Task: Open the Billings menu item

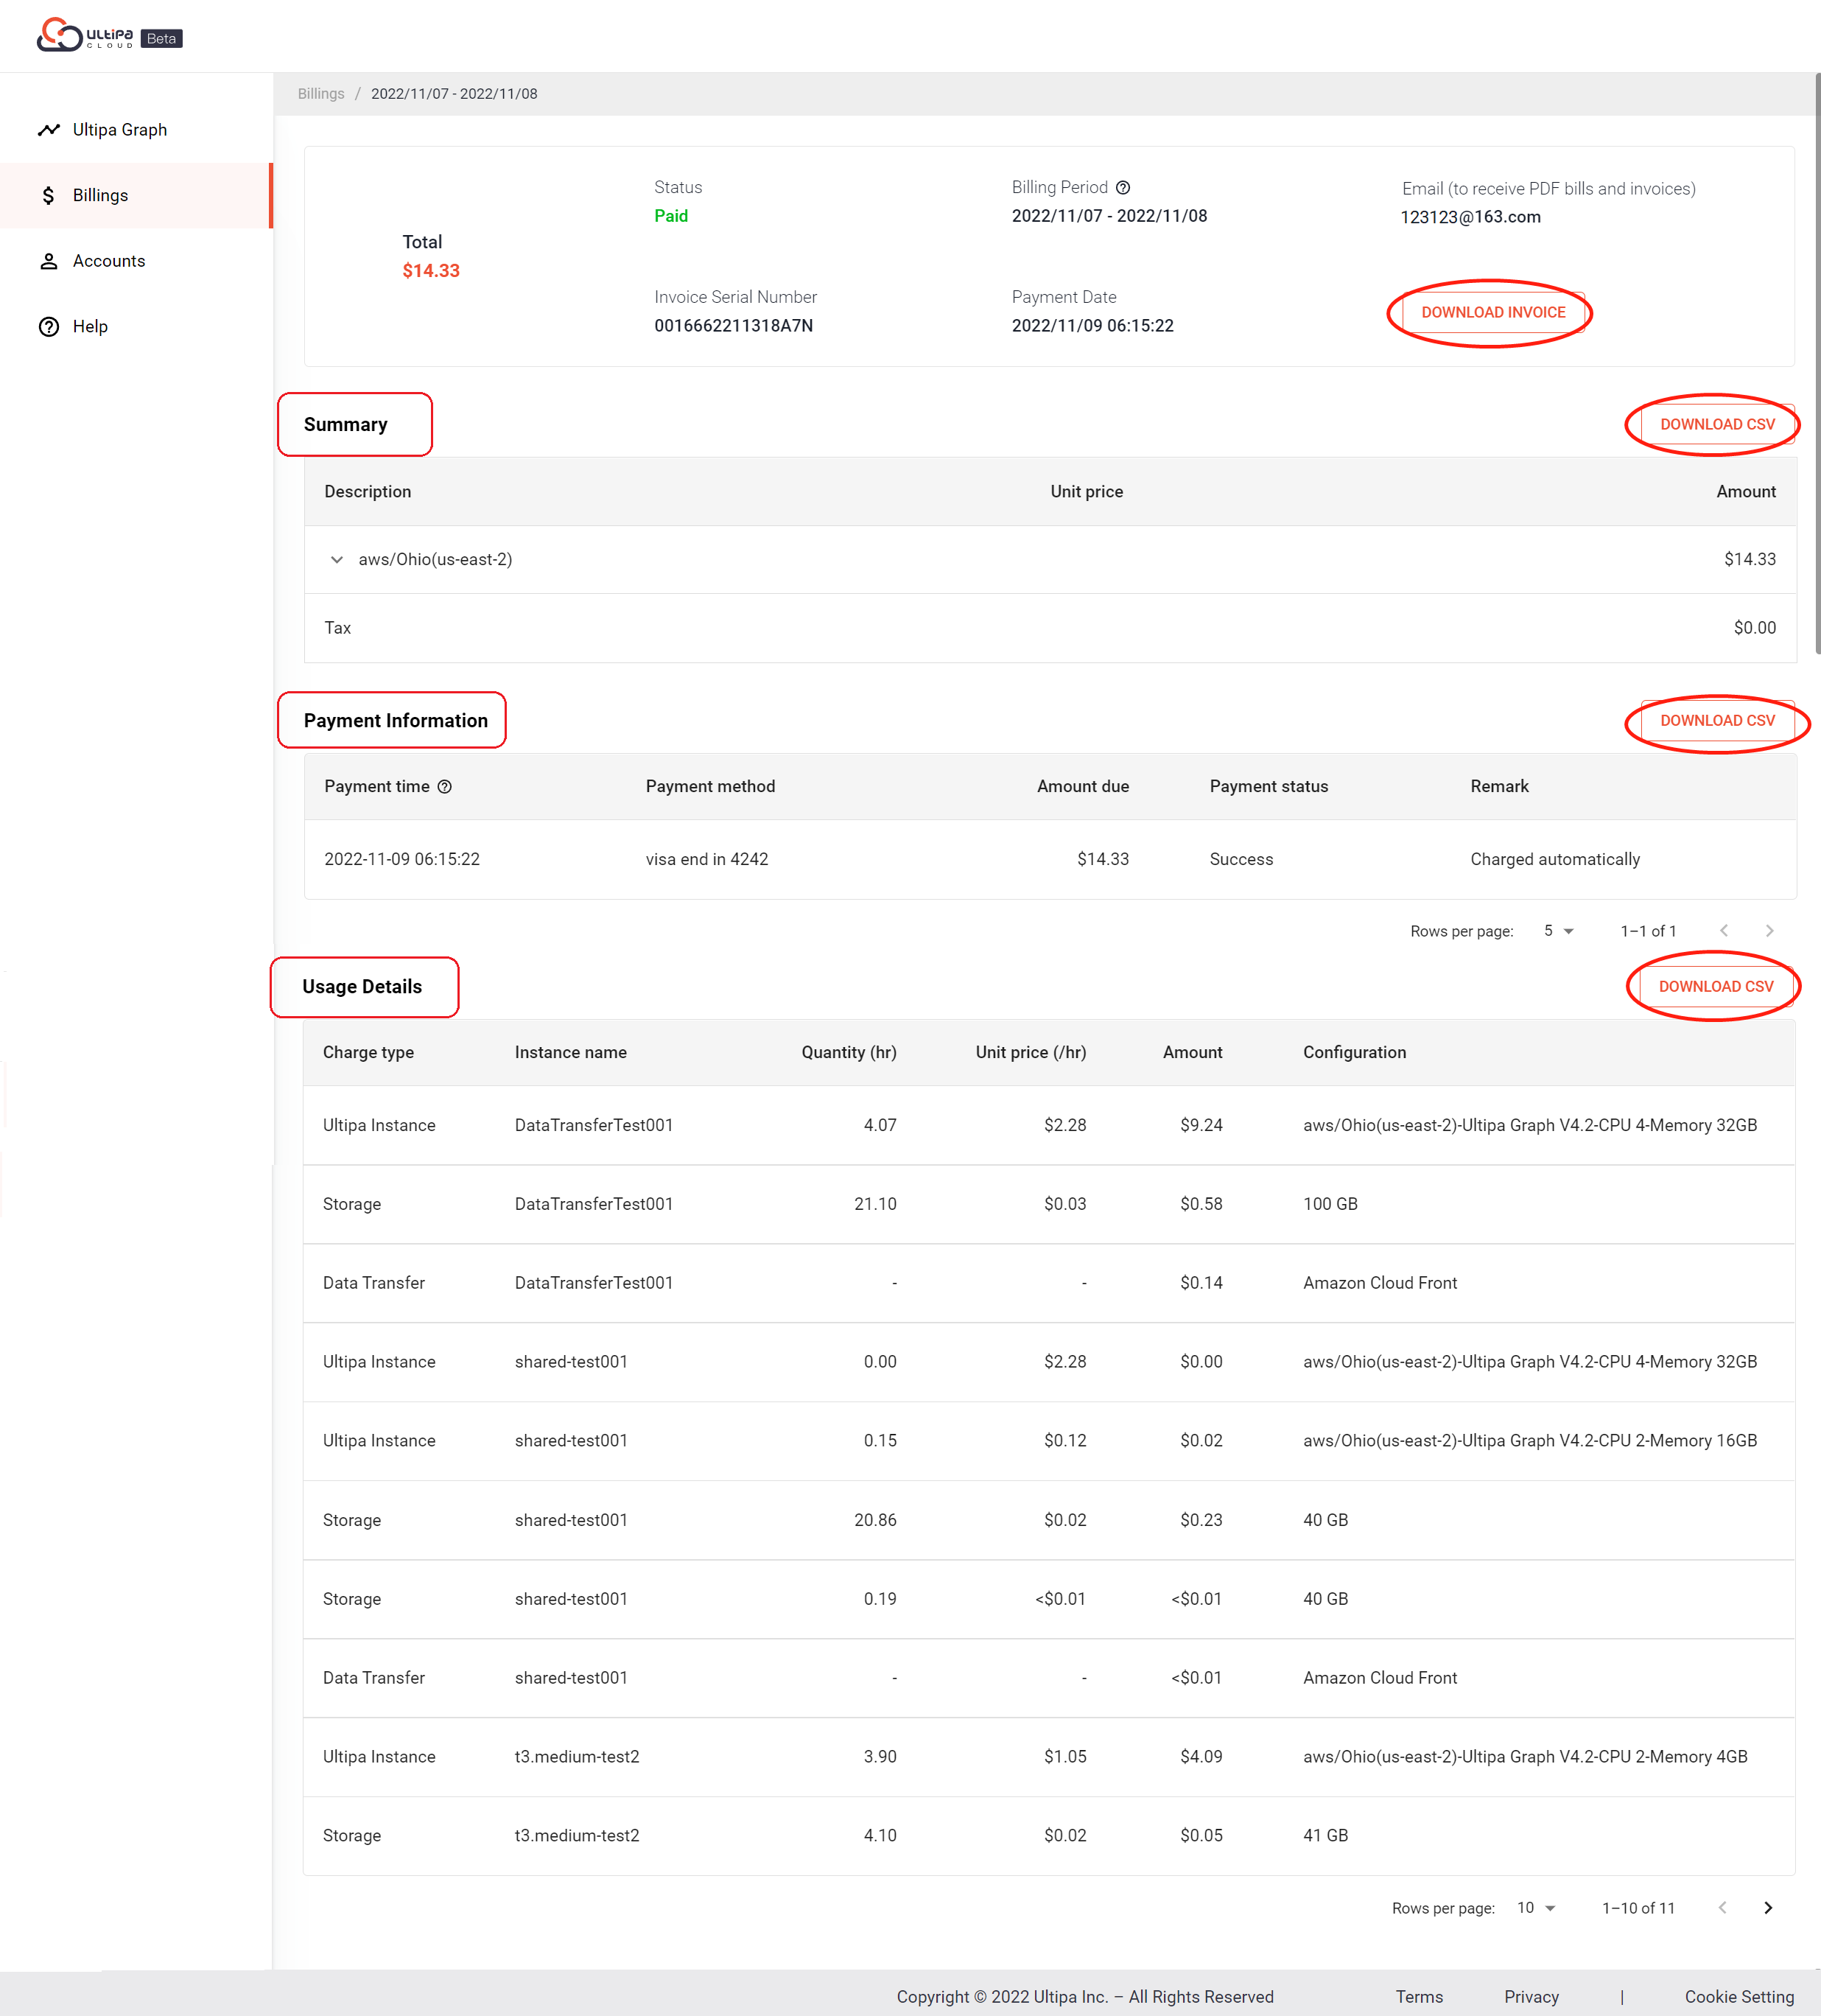Action: click(x=136, y=196)
